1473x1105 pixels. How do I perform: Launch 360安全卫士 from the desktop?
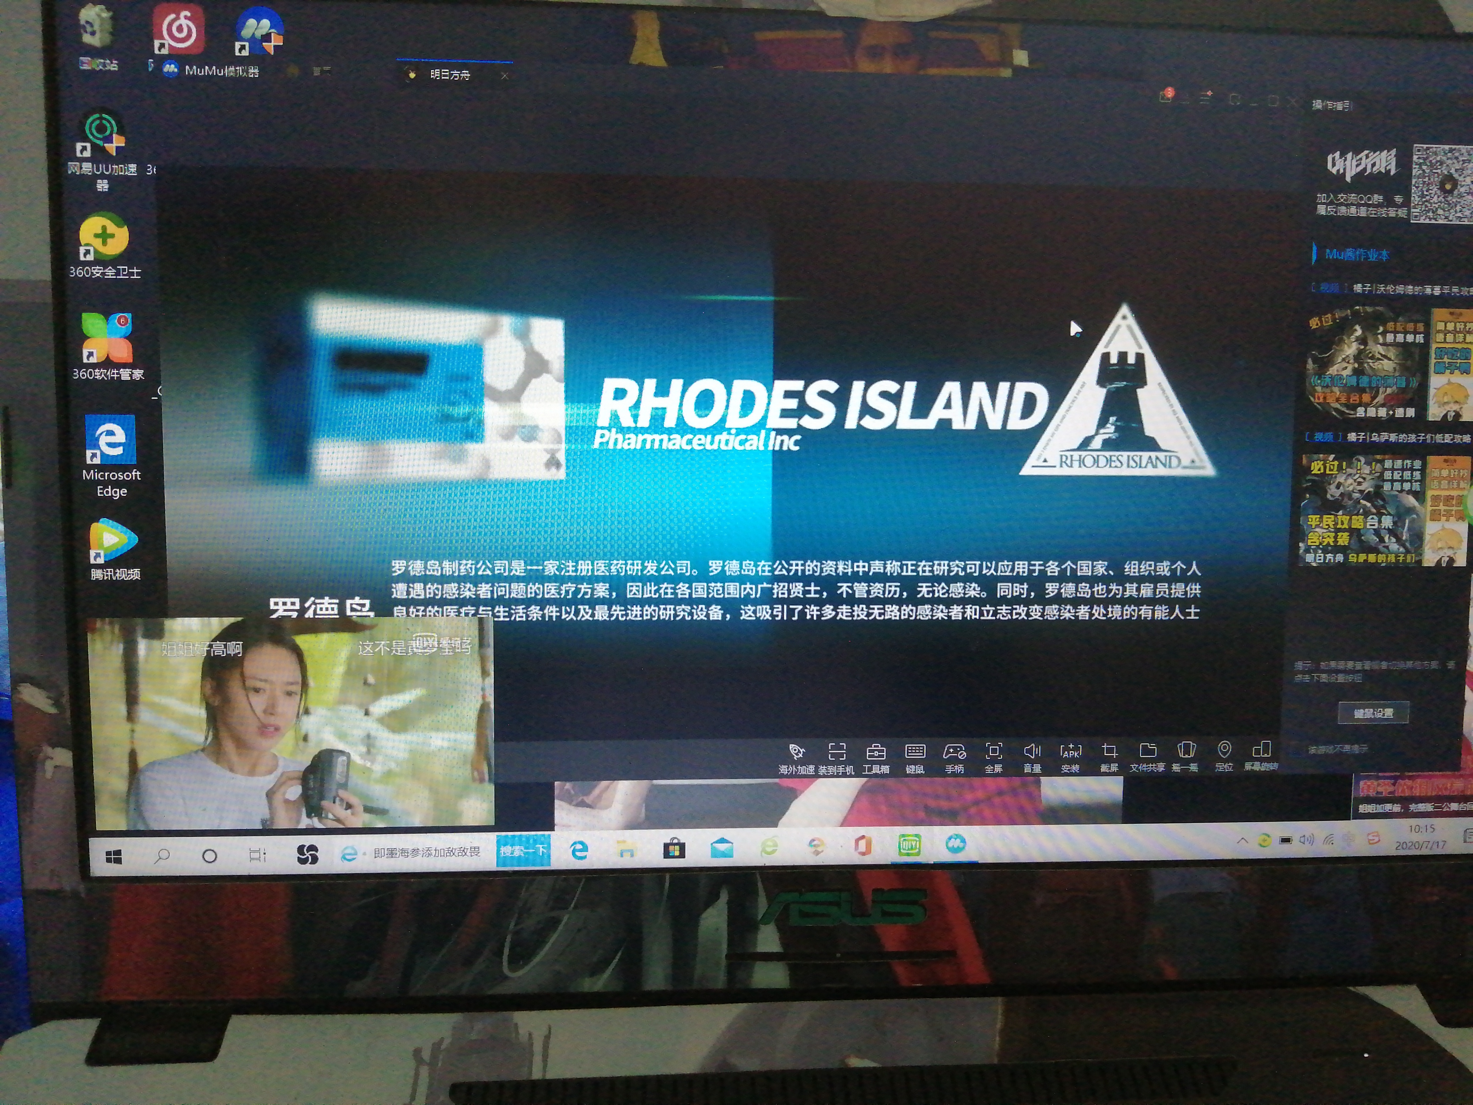104,245
